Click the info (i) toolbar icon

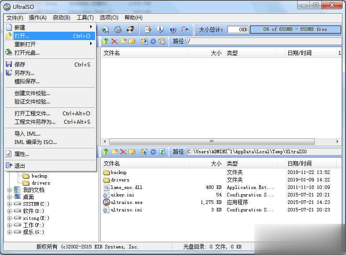coord(160,30)
